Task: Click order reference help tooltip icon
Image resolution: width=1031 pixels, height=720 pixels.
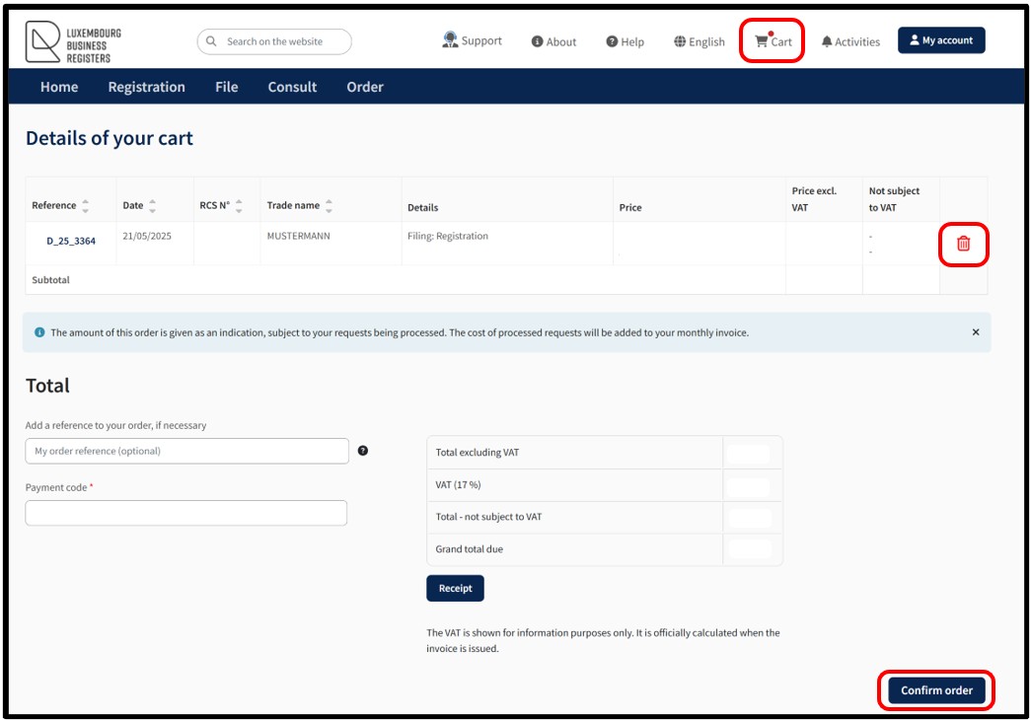Action: point(363,451)
